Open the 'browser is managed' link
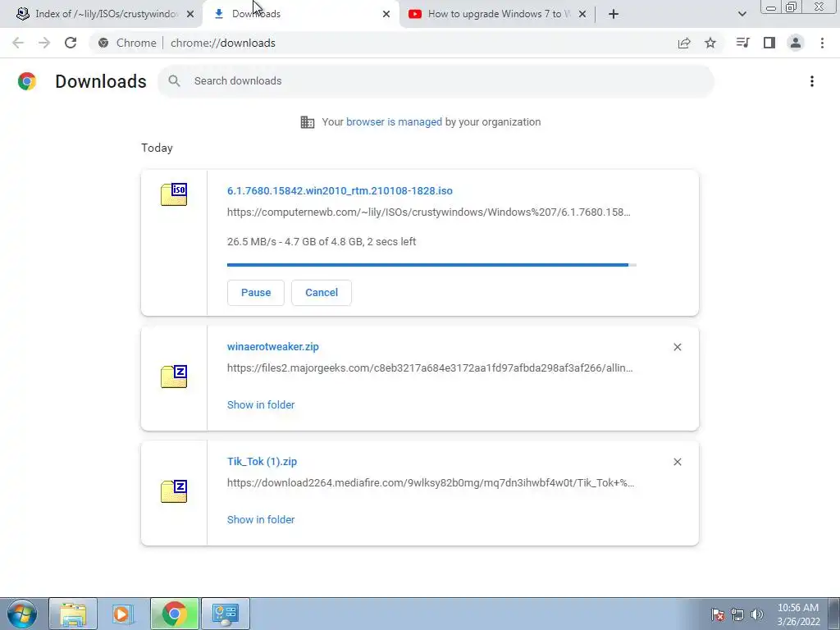The image size is (840, 630). point(394,122)
